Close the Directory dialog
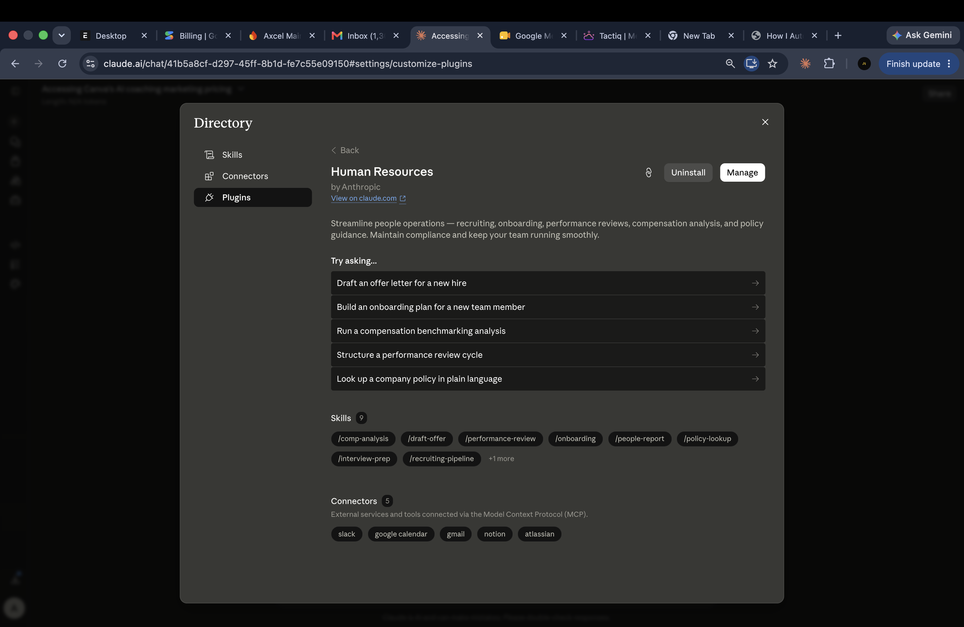 click(x=765, y=122)
